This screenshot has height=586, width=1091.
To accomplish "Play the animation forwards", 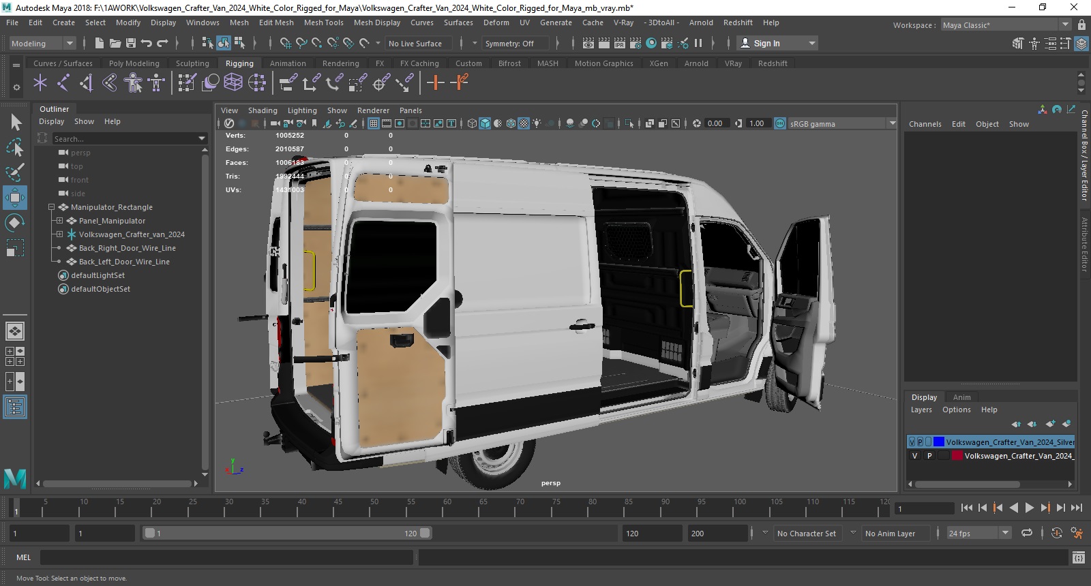I will (1030, 508).
